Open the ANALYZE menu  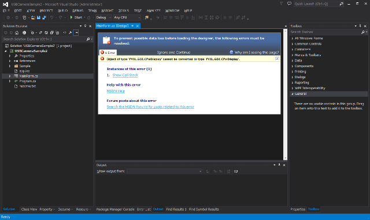tap(153, 10)
